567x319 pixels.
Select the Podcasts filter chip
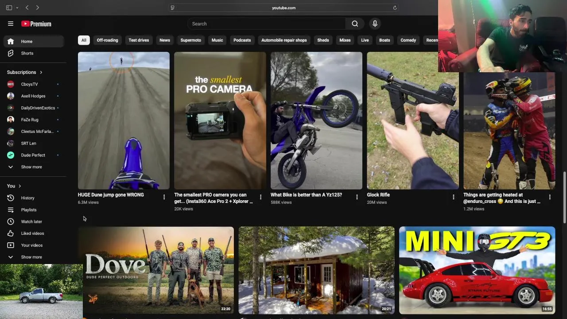(x=242, y=40)
